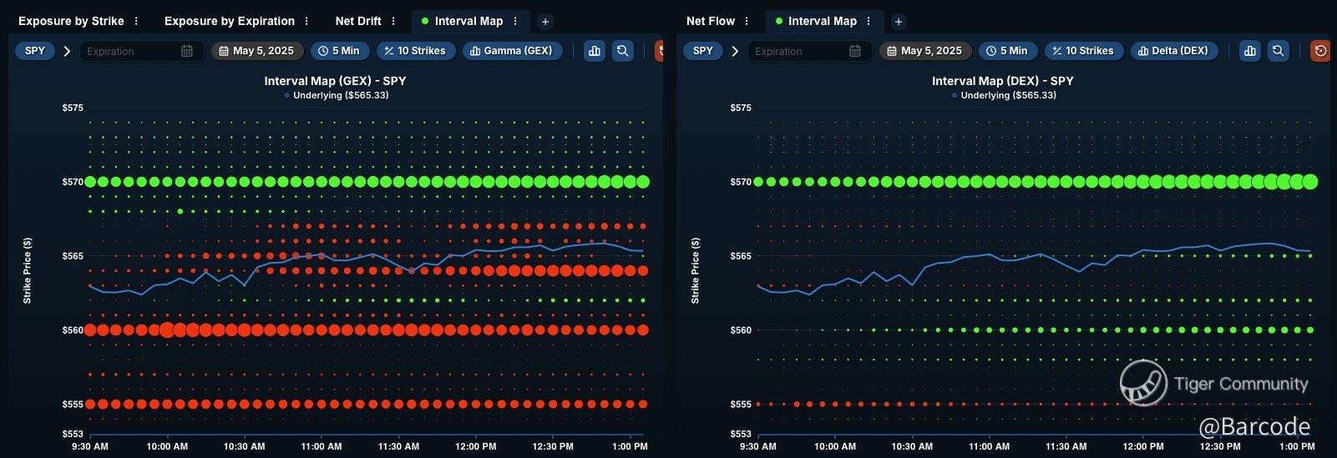Viewport: 1337px width, 458px height.
Task: Click the May 5, 2025 date button on right
Action: pos(924,51)
